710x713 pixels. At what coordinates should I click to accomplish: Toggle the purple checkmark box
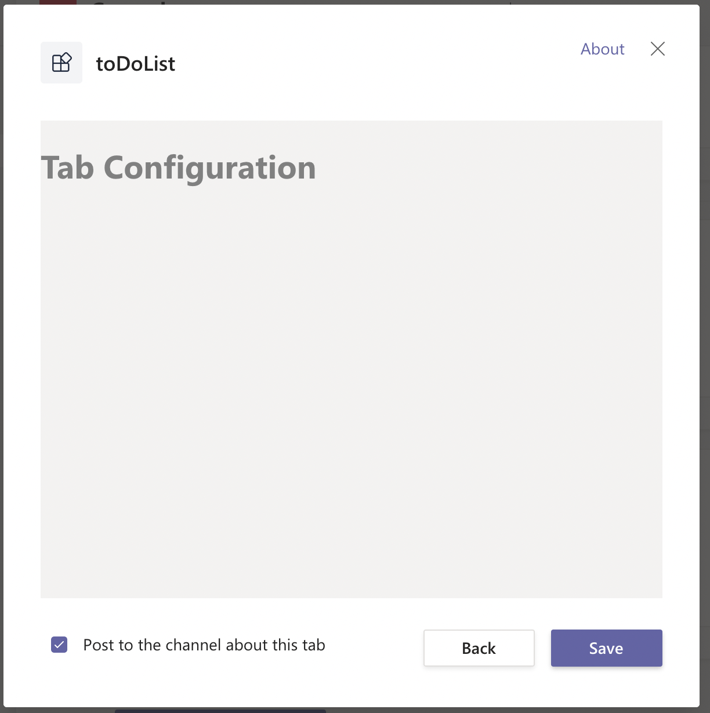coord(59,645)
